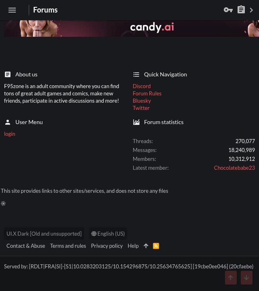Jump to page bottom with red down button
The width and height of the screenshot is (259, 291).
246,278
